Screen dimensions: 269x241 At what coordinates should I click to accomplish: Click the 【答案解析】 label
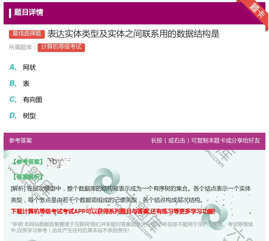(x=28, y=177)
